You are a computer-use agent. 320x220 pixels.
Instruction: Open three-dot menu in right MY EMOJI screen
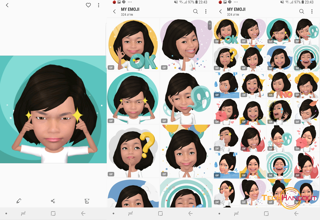coord(312,11)
